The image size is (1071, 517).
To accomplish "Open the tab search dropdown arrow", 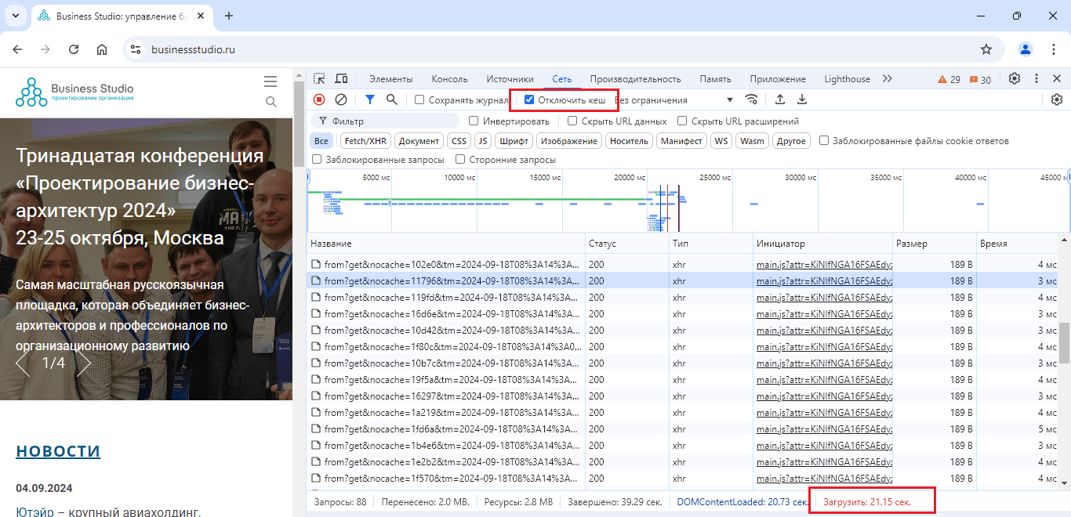I will click(16, 16).
